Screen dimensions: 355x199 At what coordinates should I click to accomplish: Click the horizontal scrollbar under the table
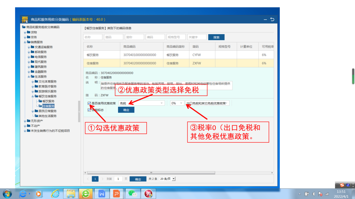pos(151,173)
